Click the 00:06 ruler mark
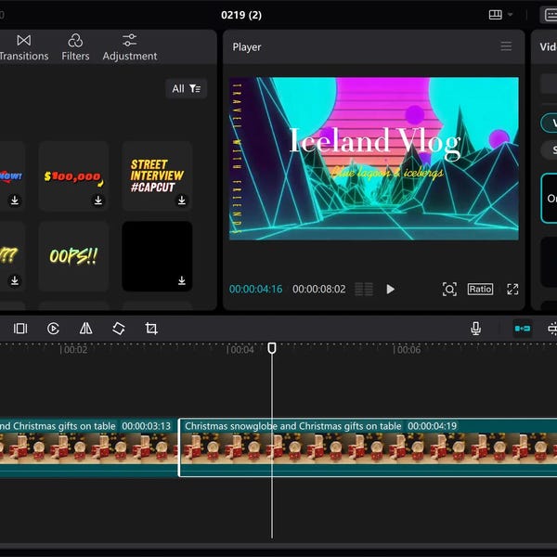 (408, 350)
